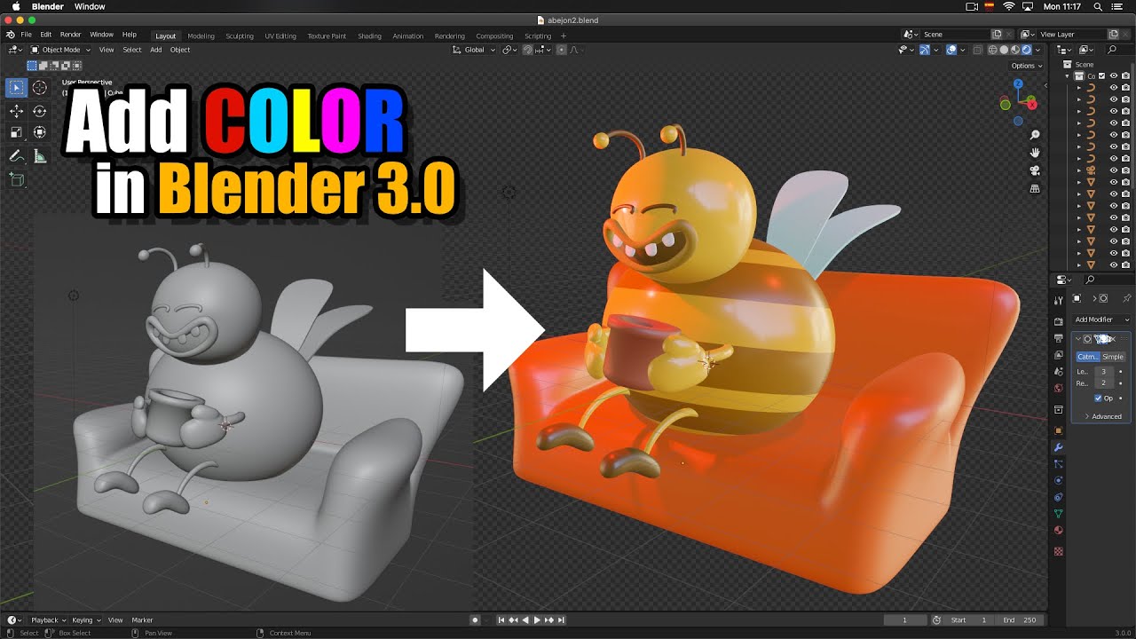
Task: Open the Keying popover in timeline
Action: pyautogui.click(x=86, y=620)
